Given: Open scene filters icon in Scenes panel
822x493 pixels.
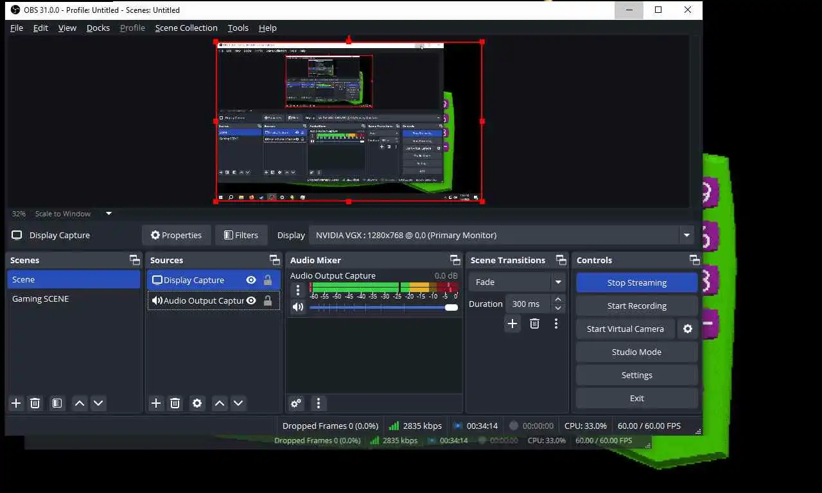Looking at the screenshot, I should pos(57,403).
